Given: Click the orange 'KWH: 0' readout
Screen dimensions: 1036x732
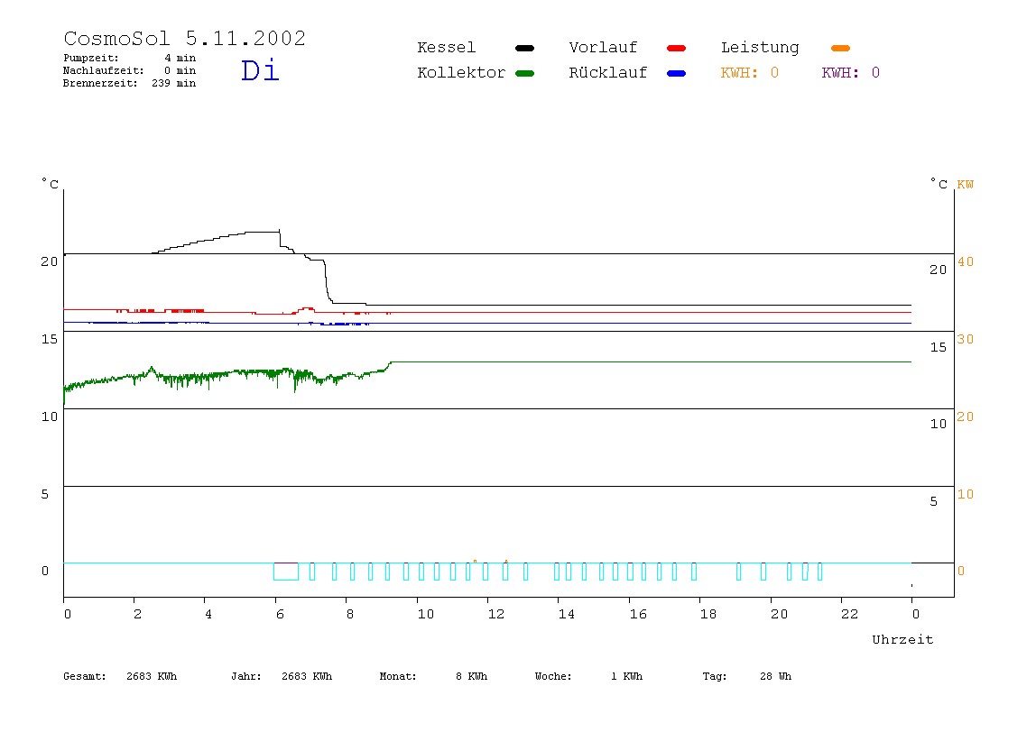Looking at the screenshot, I should point(750,73).
